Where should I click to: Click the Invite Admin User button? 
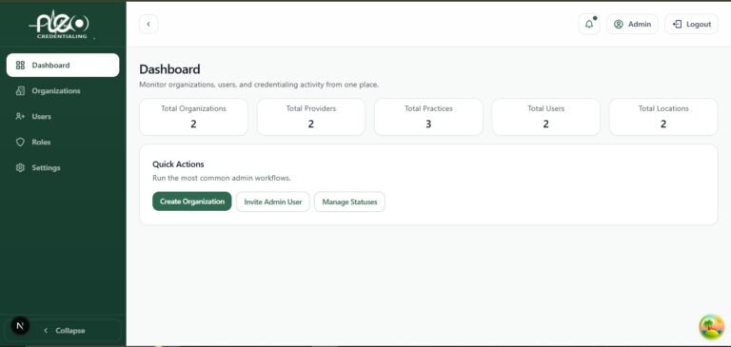[273, 202]
